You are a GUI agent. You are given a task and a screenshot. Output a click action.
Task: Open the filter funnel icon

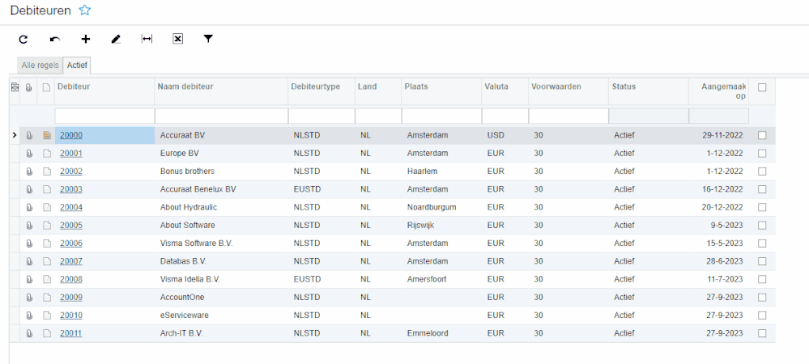[208, 39]
